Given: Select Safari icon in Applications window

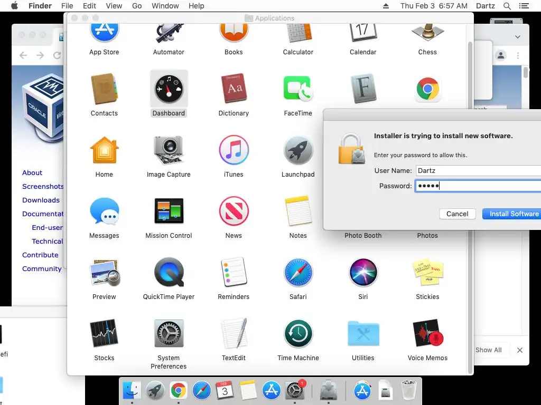Looking at the screenshot, I should 298,272.
